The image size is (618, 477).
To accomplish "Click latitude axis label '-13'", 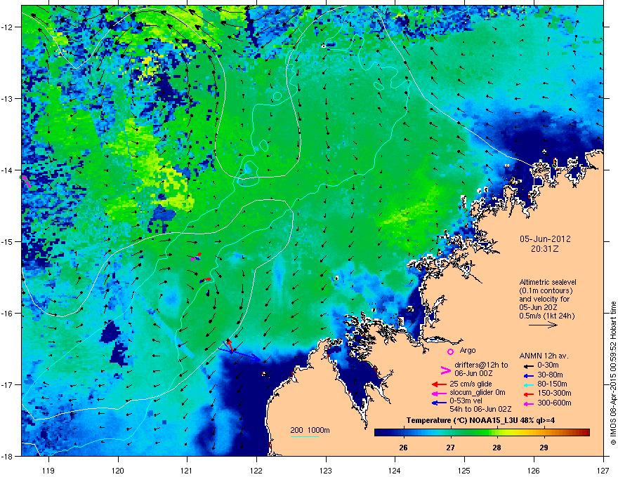I will point(7,98).
